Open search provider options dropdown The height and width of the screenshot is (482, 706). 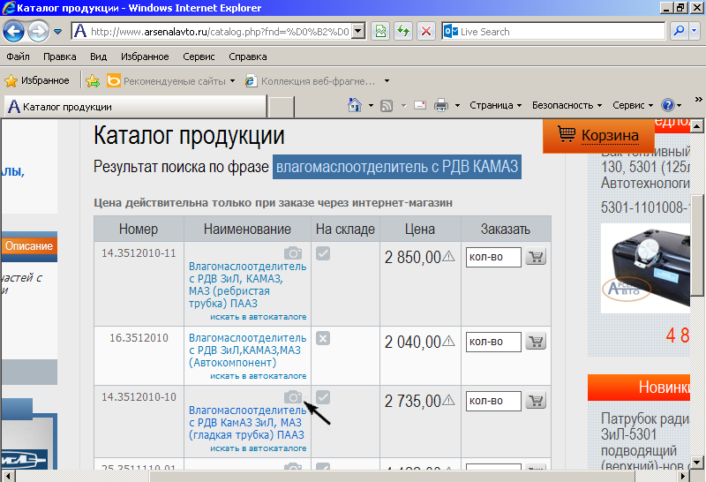[x=695, y=32]
